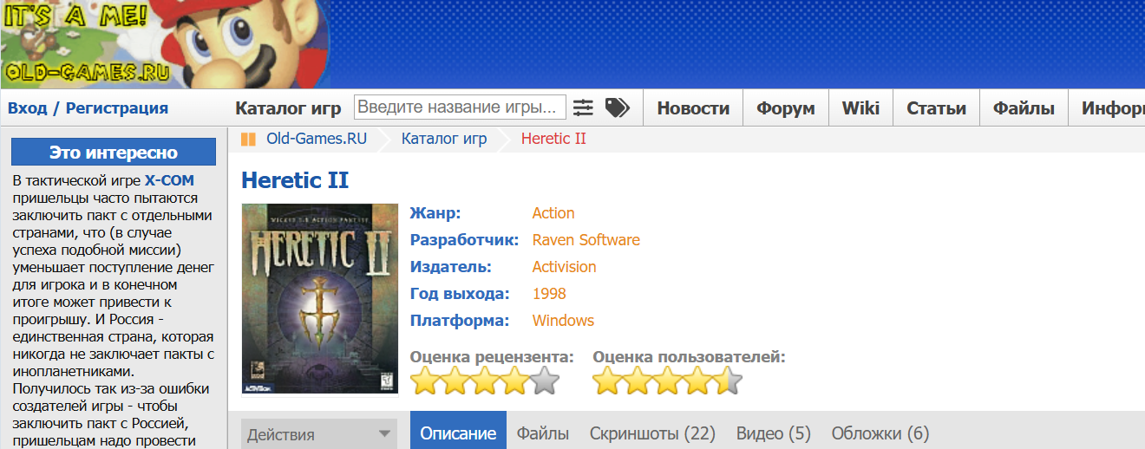Click the Heretic II breadcrumb
1145x449 pixels.
(553, 139)
